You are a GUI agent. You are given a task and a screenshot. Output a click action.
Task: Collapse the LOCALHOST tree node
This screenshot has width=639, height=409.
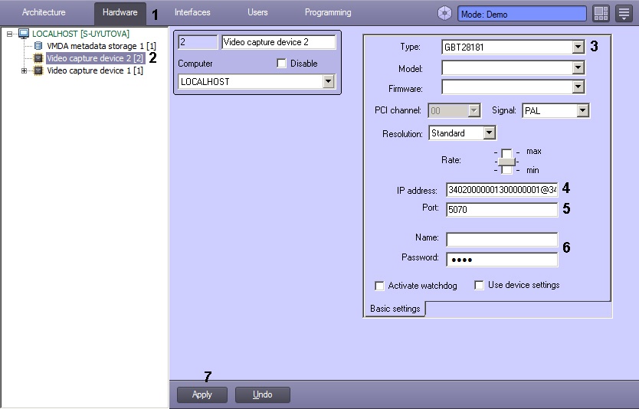pos(10,34)
